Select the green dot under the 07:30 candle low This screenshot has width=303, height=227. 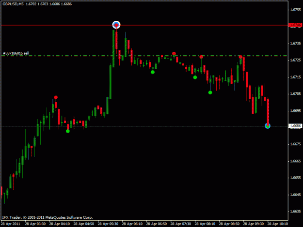pyautogui.click(x=195, y=77)
